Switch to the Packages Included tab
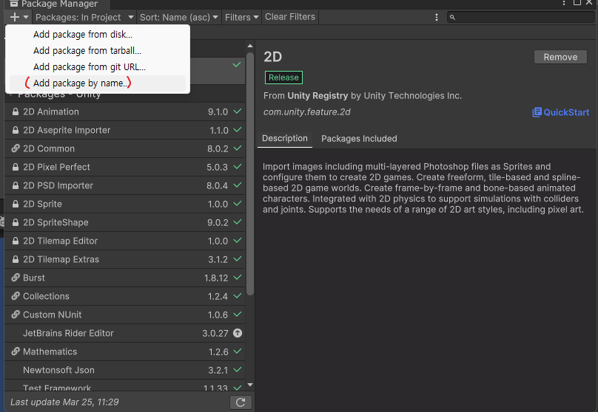The image size is (598, 412). click(x=359, y=139)
